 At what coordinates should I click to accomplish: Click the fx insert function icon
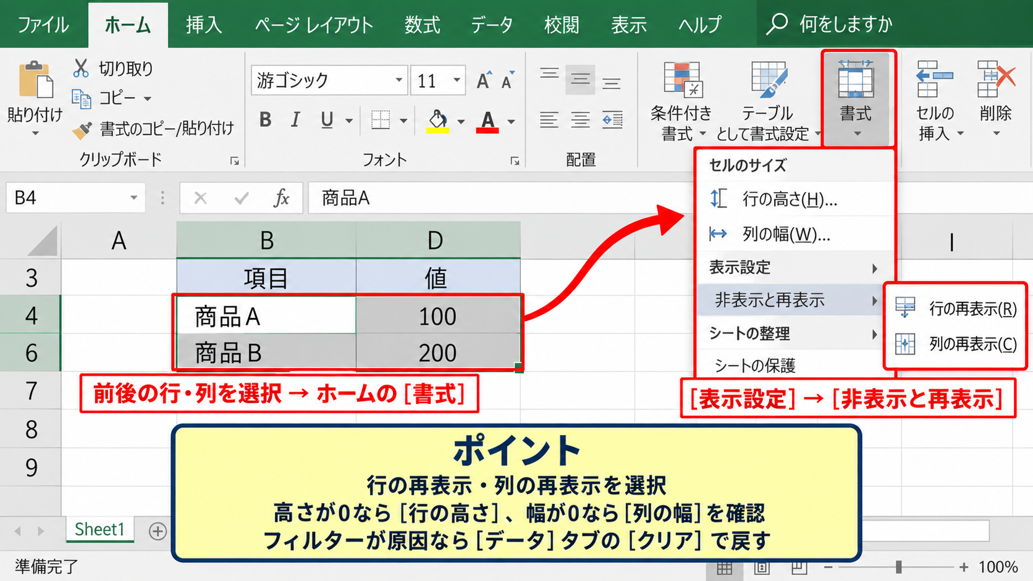tap(282, 198)
